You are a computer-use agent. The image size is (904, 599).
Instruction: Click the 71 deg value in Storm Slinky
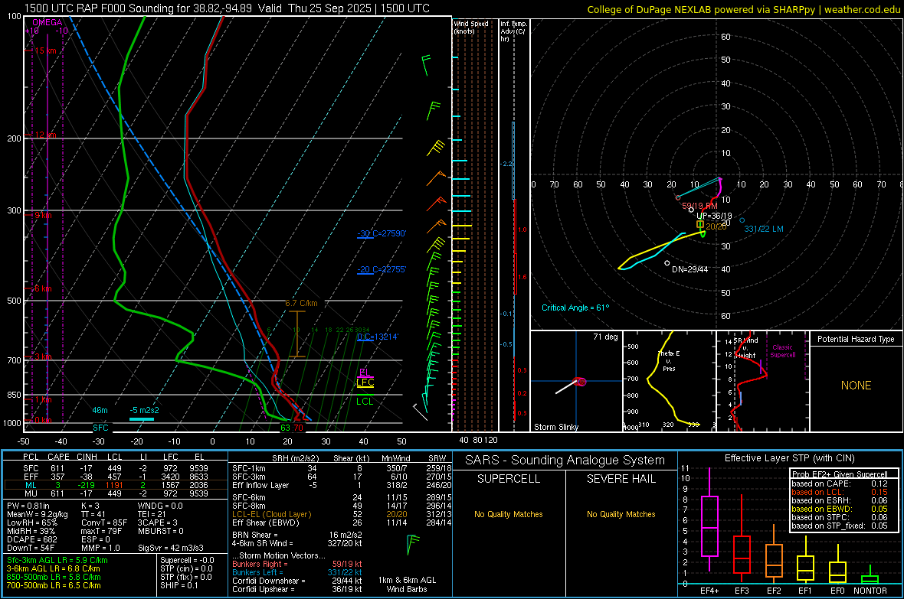605,337
